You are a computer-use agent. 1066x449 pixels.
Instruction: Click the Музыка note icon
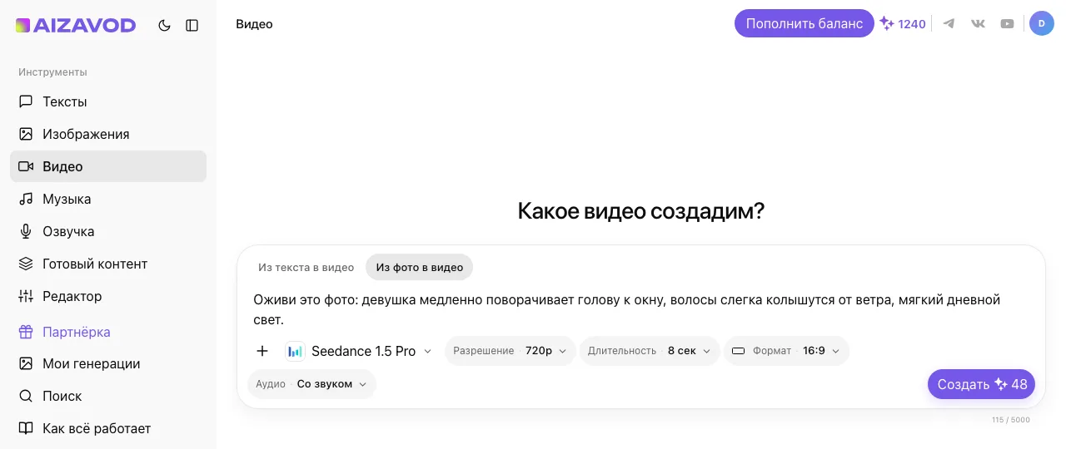26,199
